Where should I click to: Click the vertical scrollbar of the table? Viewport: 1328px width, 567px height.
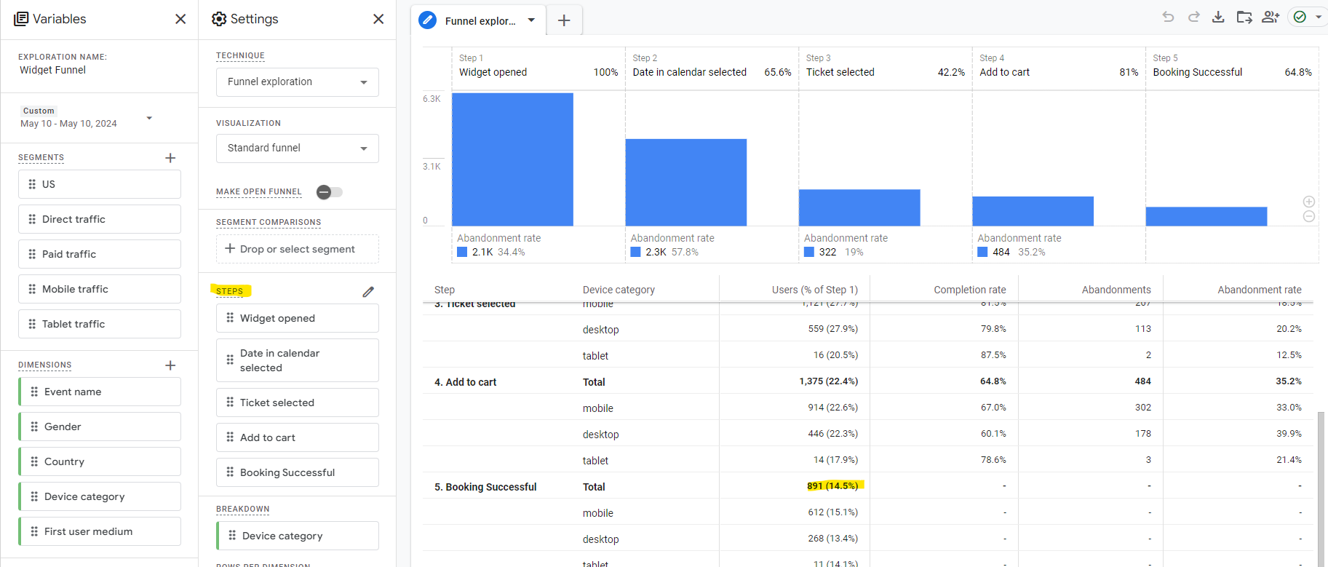pyautogui.click(x=1321, y=488)
